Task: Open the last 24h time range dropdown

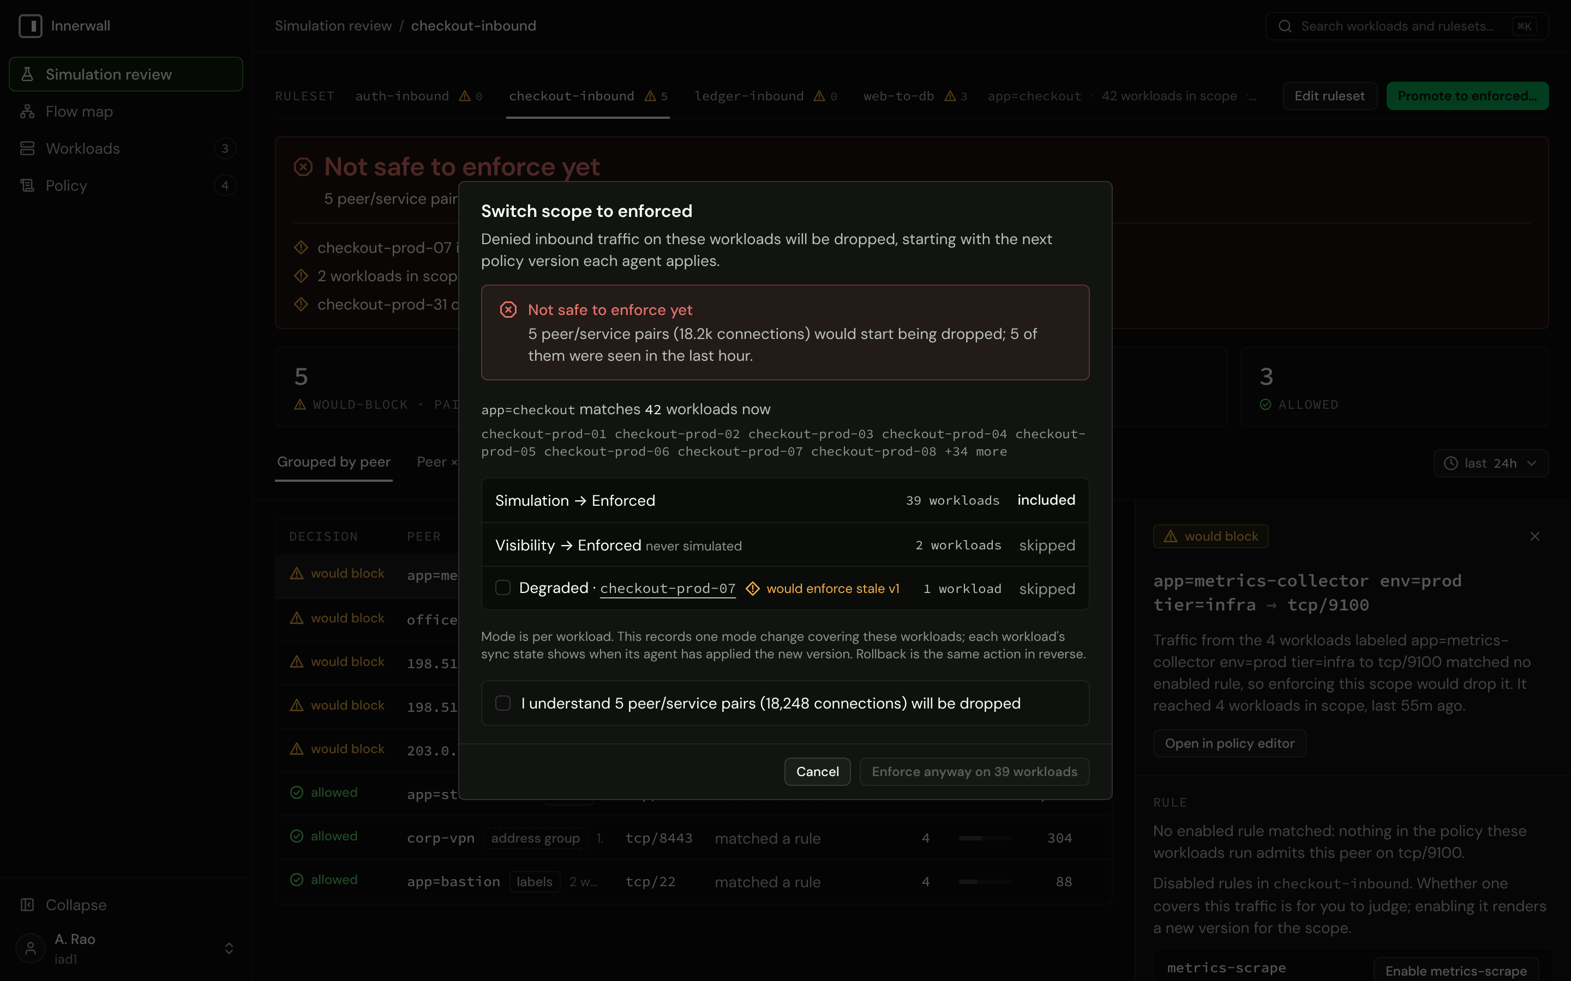Action: tap(1490, 463)
